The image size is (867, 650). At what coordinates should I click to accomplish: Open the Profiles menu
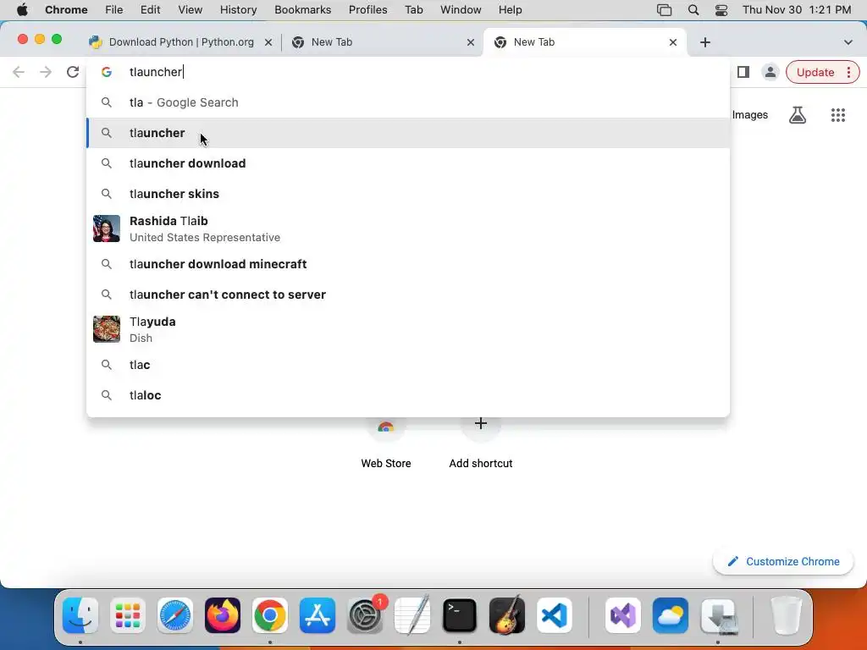pyautogui.click(x=367, y=10)
